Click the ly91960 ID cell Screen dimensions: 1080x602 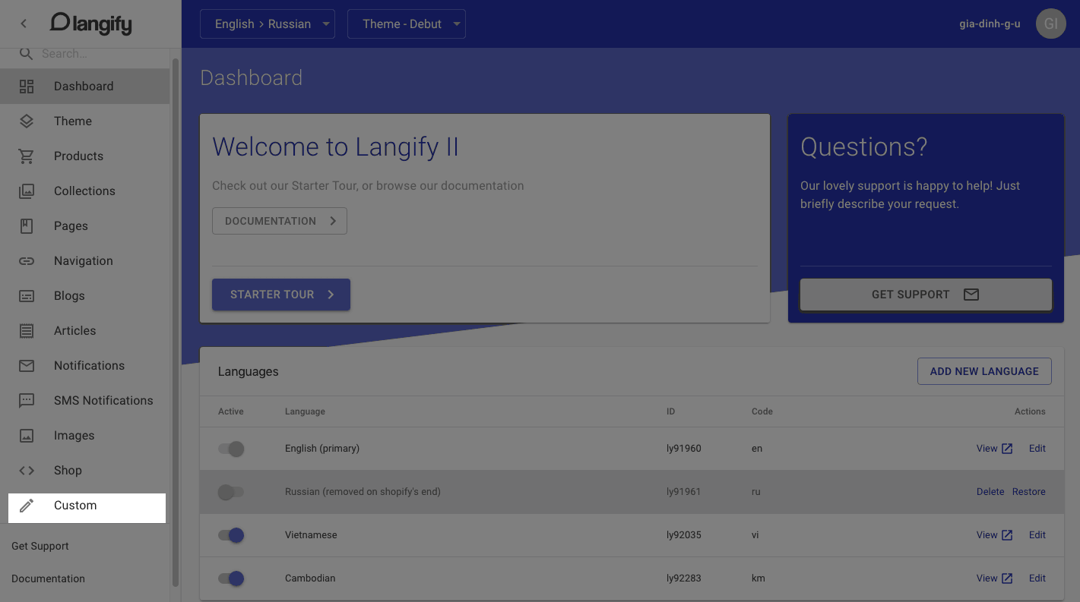pos(684,449)
